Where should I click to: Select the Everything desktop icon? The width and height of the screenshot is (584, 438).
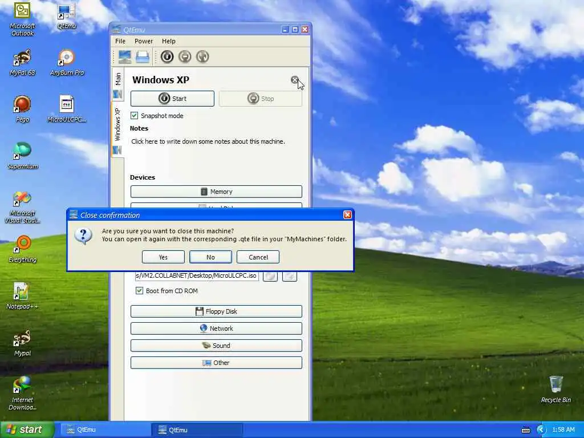tap(22, 250)
